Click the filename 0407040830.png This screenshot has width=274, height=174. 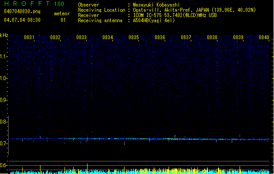coord(22,11)
